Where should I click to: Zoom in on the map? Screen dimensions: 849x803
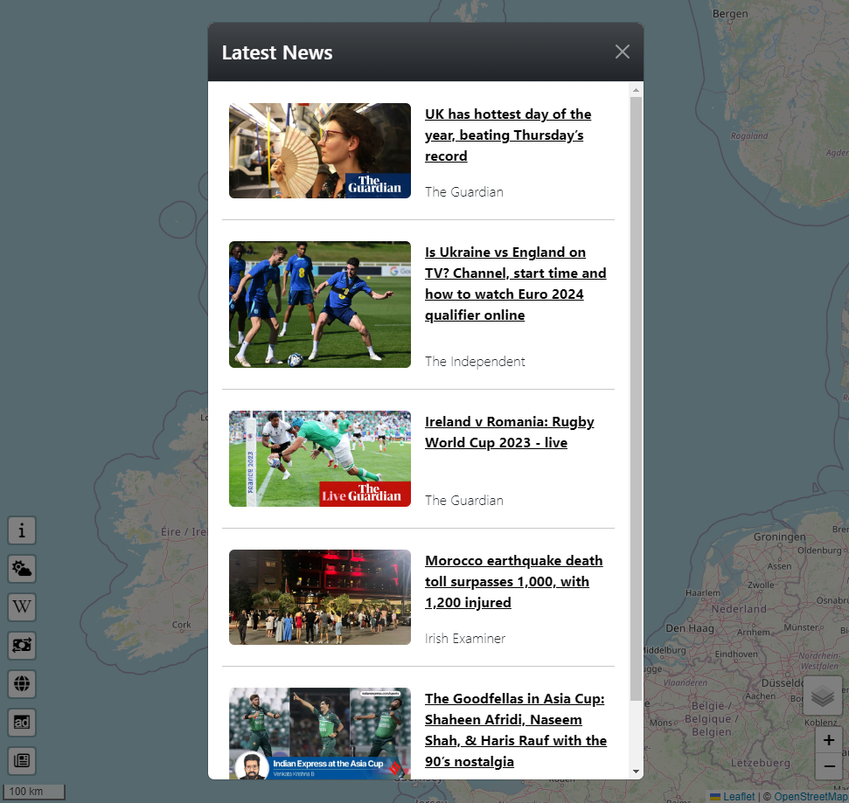pos(828,741)
